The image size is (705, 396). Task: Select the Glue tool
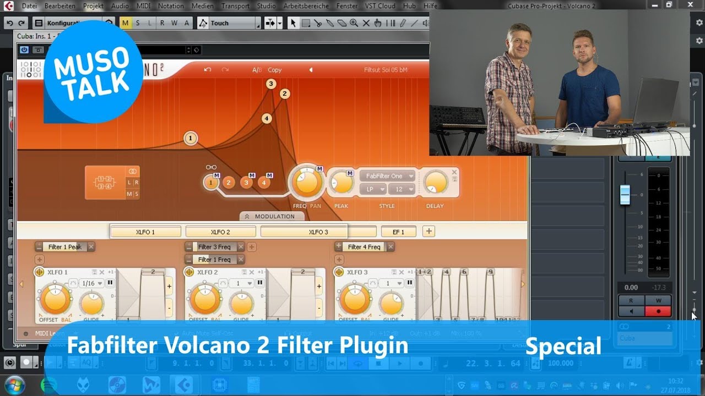(x=330, y=23)
